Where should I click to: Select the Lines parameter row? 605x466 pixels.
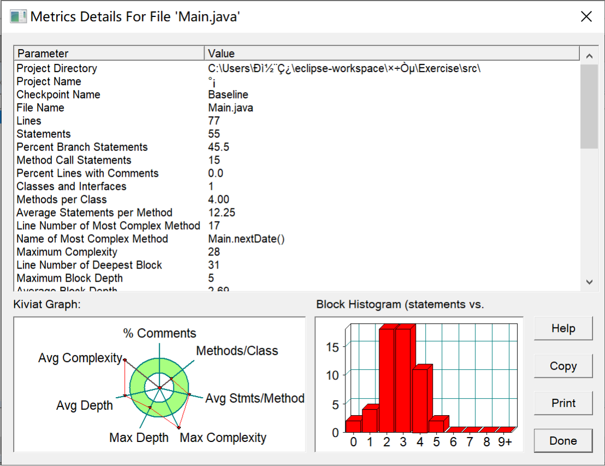pos(297,121)
